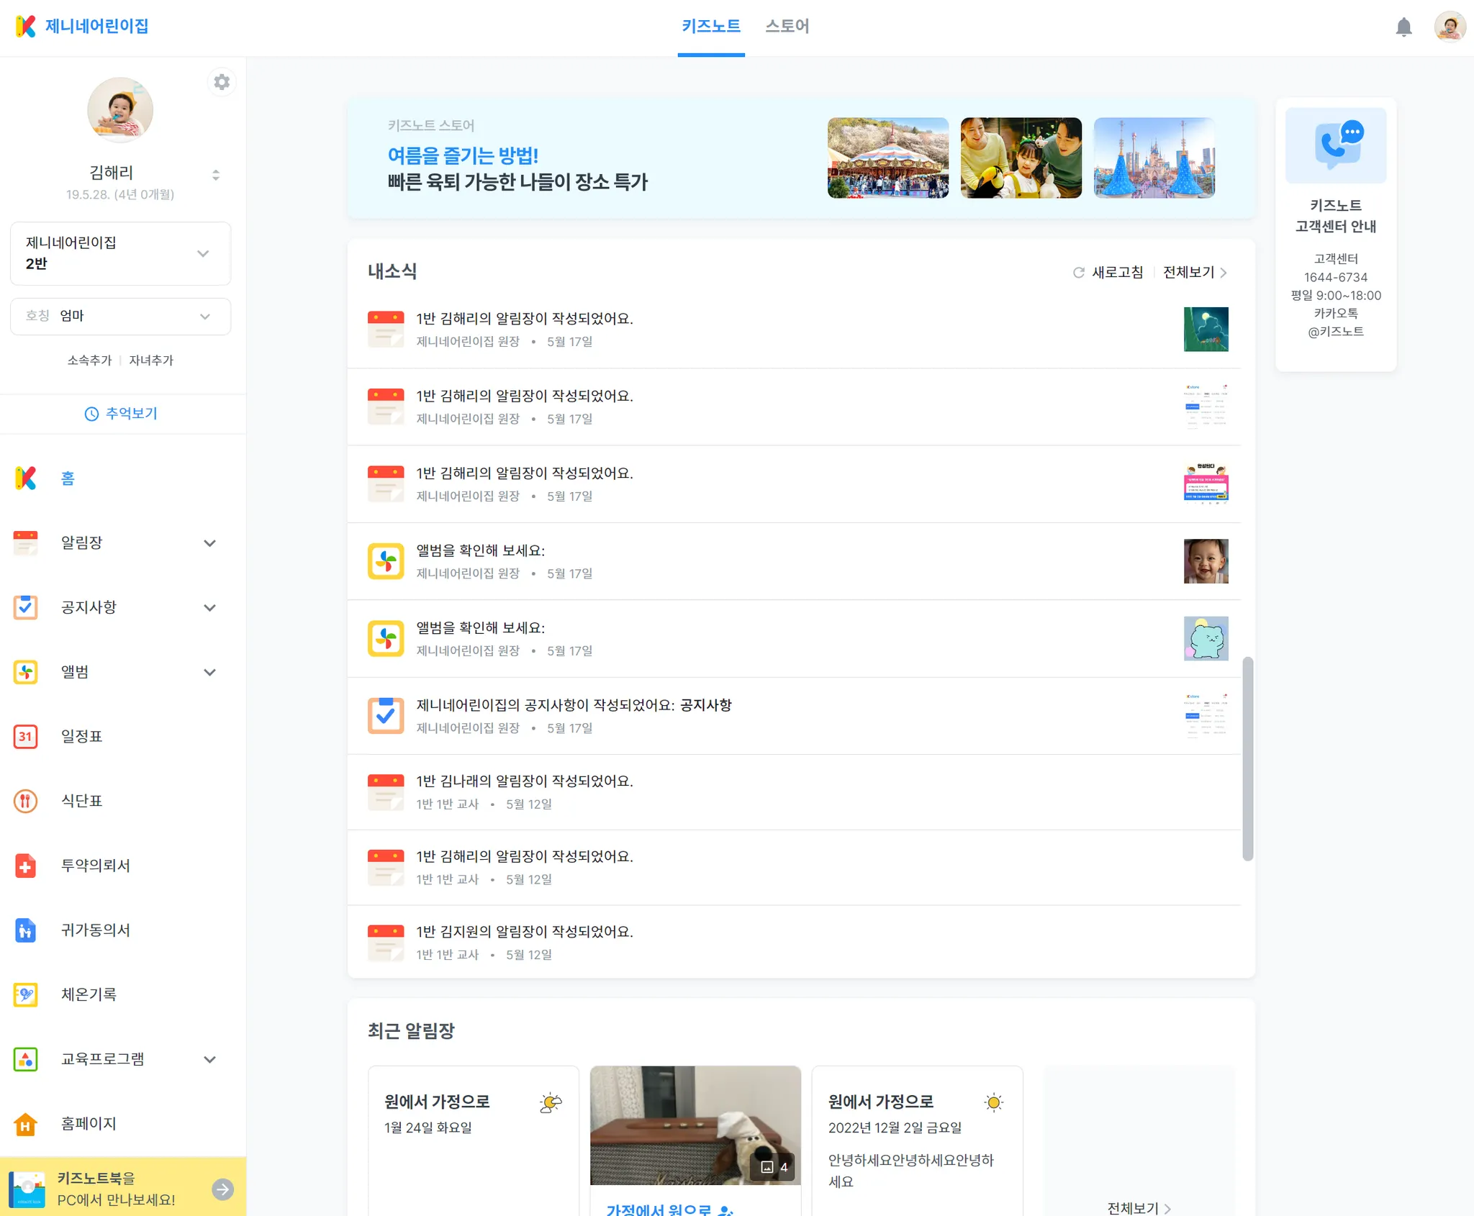1474x1216 pixels.
Task: Open the 체온기록 temperature log icon
Action: coord(26,994)
